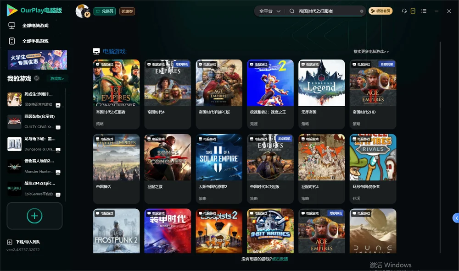
Task: Select 罪恶装备(启示者) in my games
Action: click(34, 121)
